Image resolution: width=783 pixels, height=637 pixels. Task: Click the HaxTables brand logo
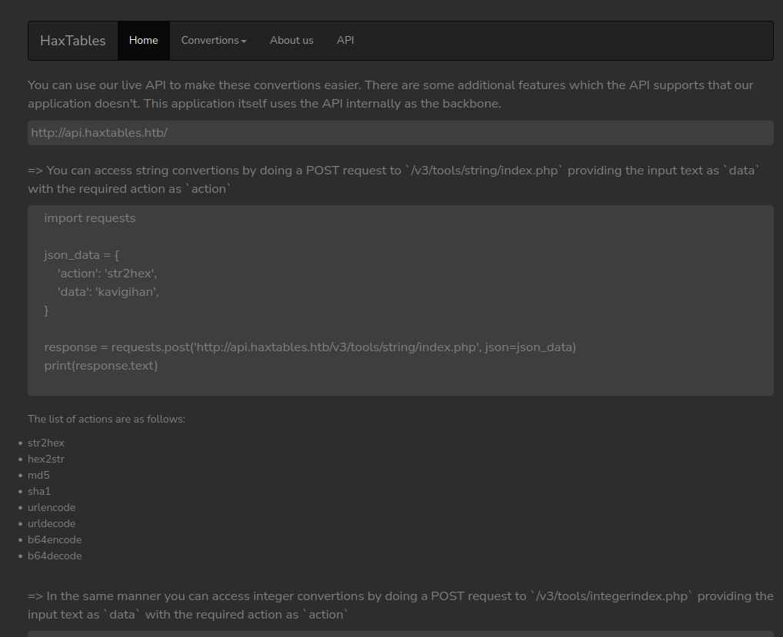click(x=73, y=41)
